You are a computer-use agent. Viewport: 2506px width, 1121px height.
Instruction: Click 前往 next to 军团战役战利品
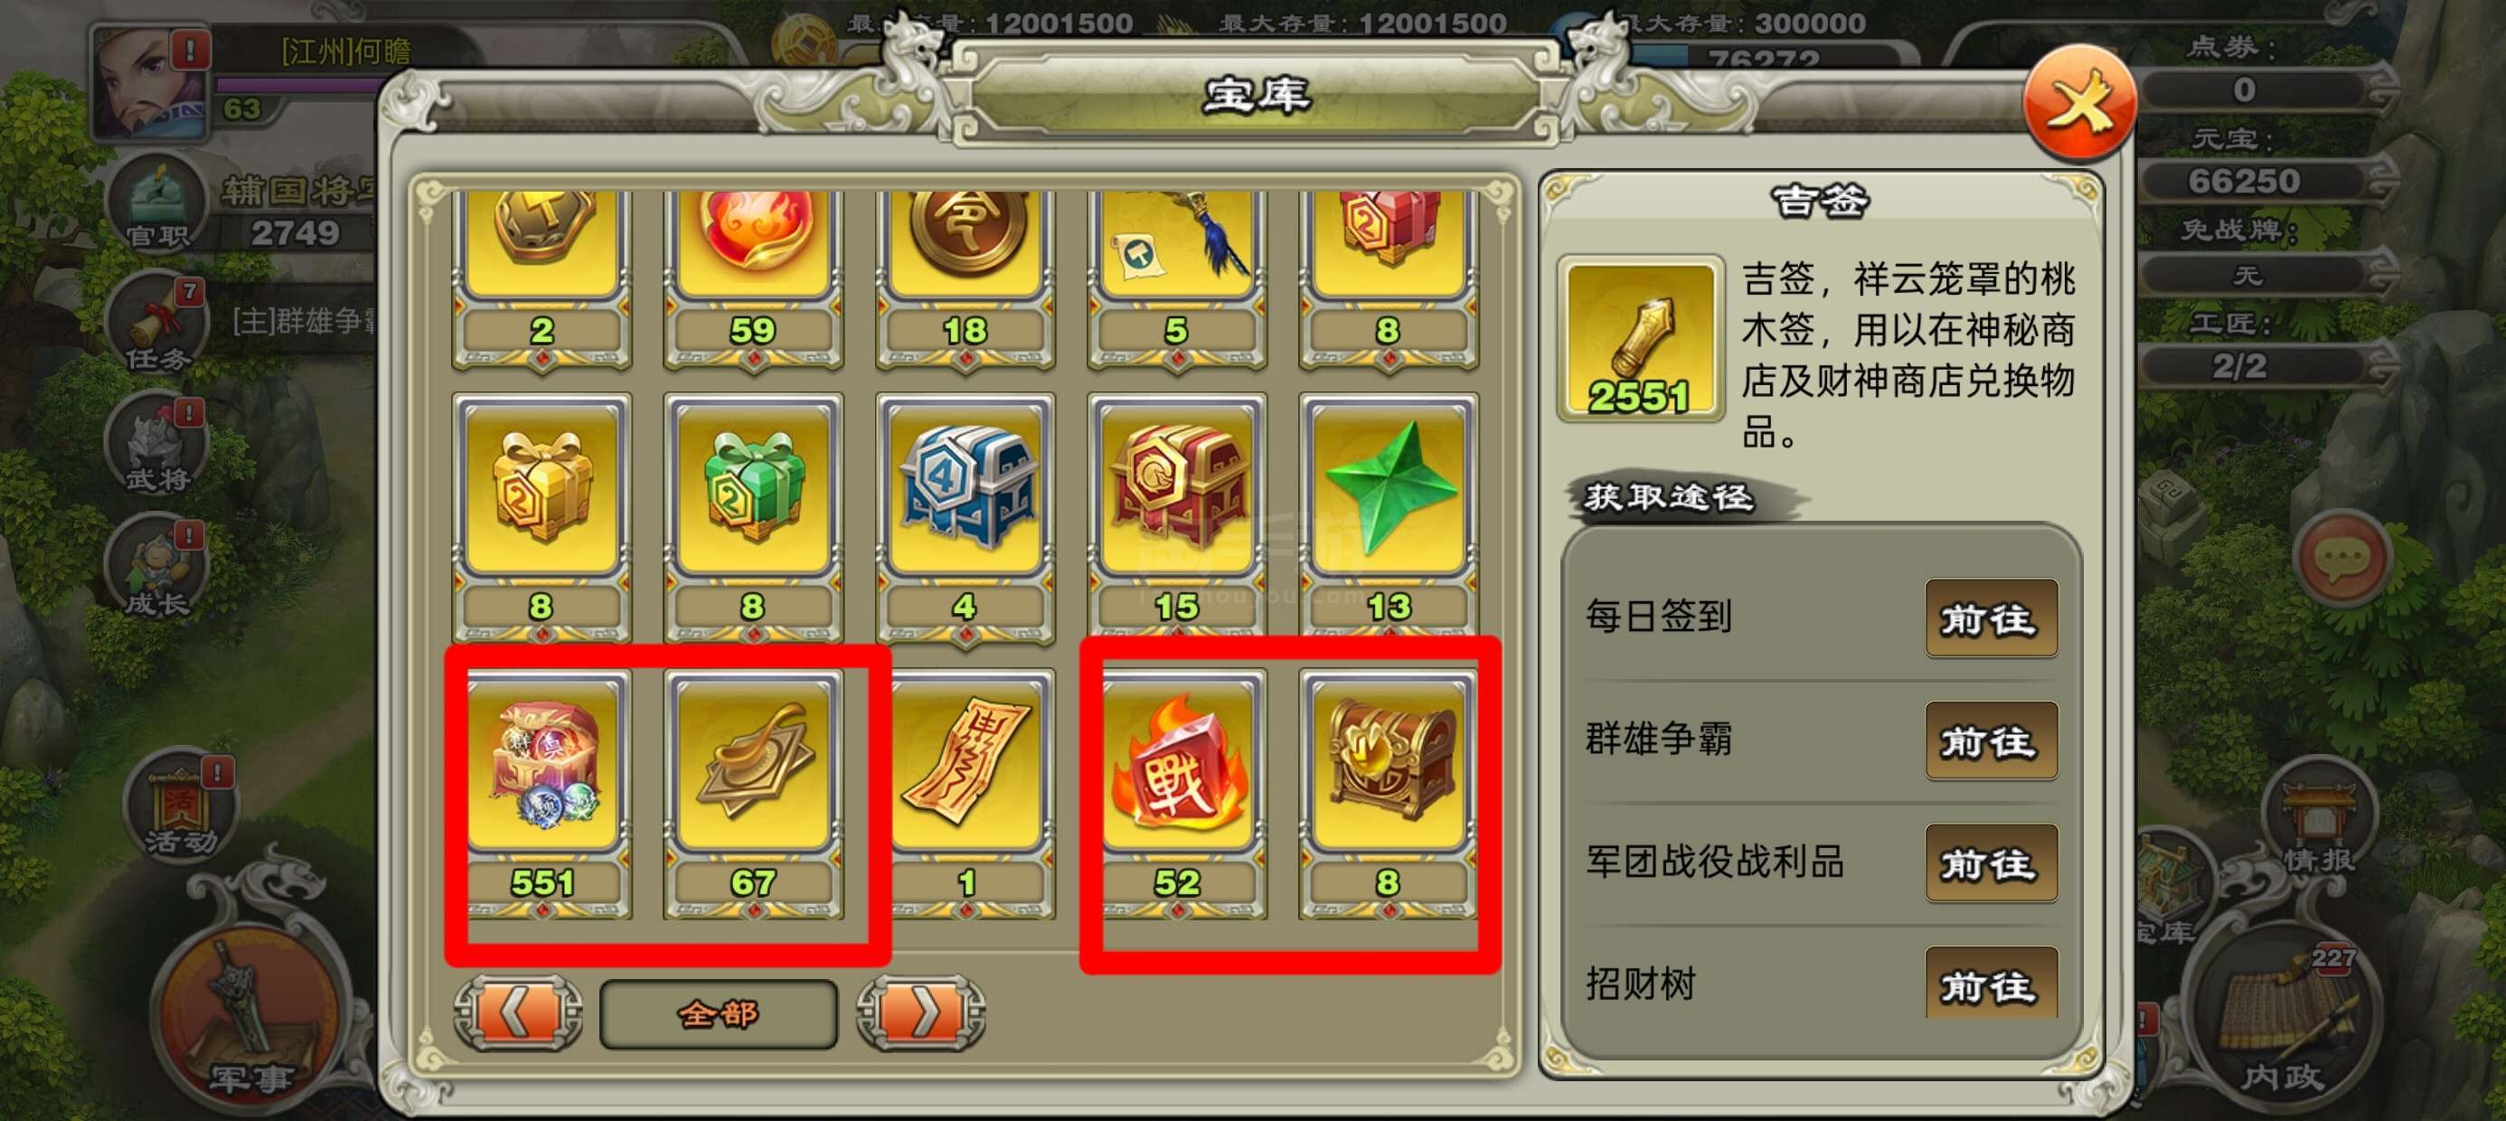[x=1991, y=863]
